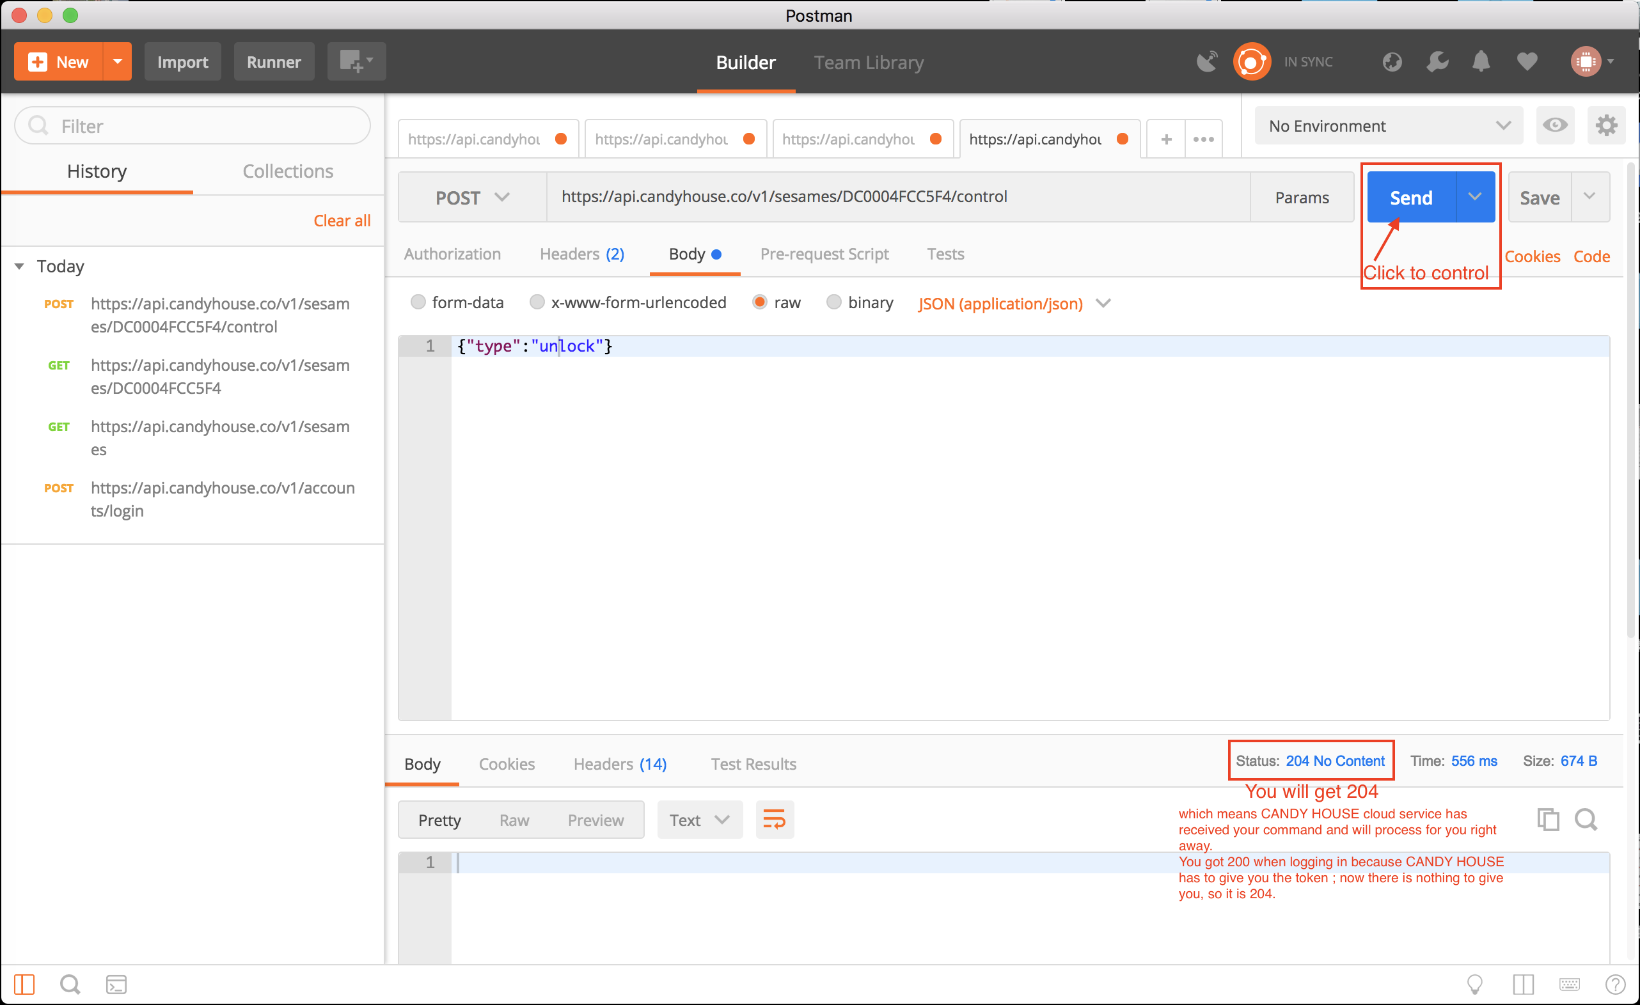Open the Test Results tab
This screenshot has height=1005, width=1640.
(x=753, y=763)
